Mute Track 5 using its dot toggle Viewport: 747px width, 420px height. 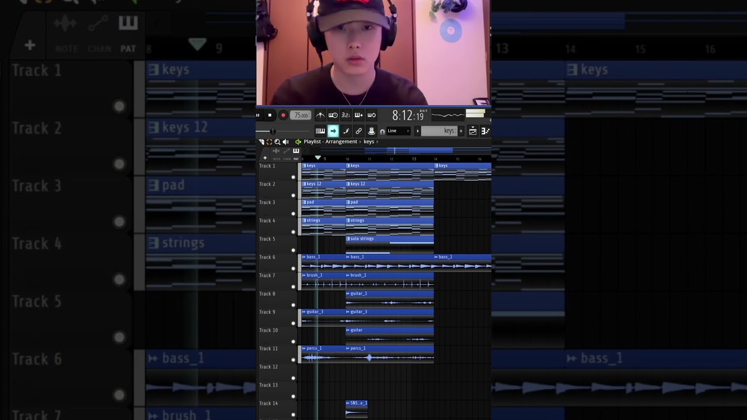coord(294,250)
